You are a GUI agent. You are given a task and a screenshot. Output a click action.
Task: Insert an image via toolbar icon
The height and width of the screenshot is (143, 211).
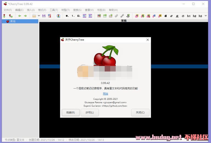point(99,16)
